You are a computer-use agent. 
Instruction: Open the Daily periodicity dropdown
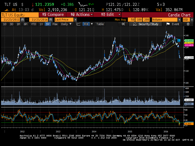coord(66,24)
